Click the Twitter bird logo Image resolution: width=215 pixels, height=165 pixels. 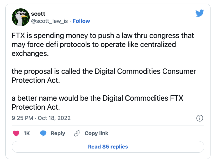tap(200, 13)
